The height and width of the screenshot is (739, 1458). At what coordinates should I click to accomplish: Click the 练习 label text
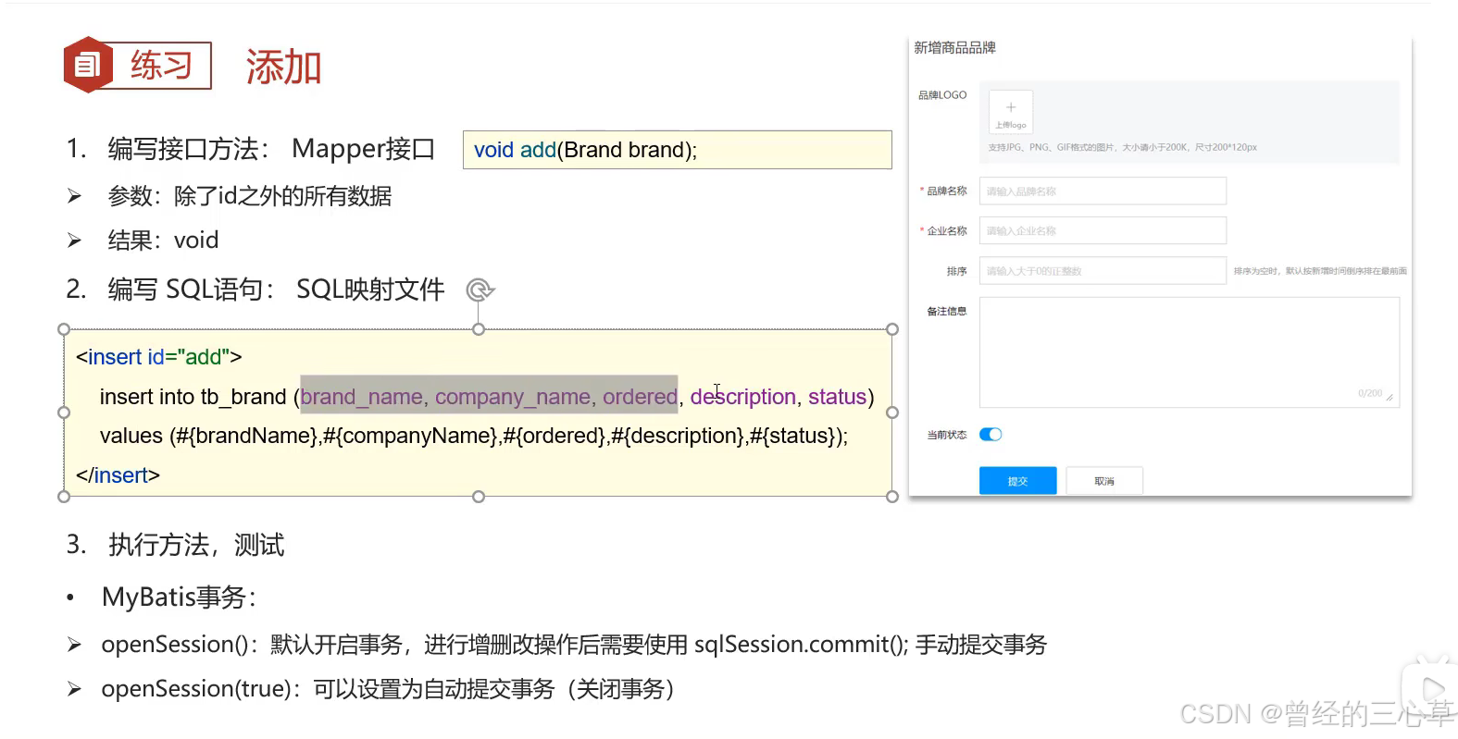(x=162, y=65)
